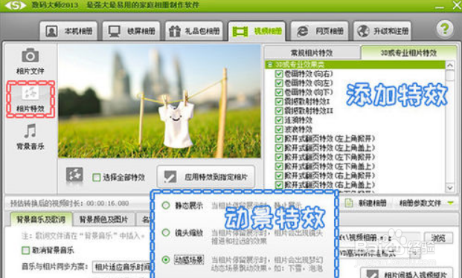The image size is (462, 278).
Task: Click the gift icon on 礼品包相册 tab
Action: point(174,31)
